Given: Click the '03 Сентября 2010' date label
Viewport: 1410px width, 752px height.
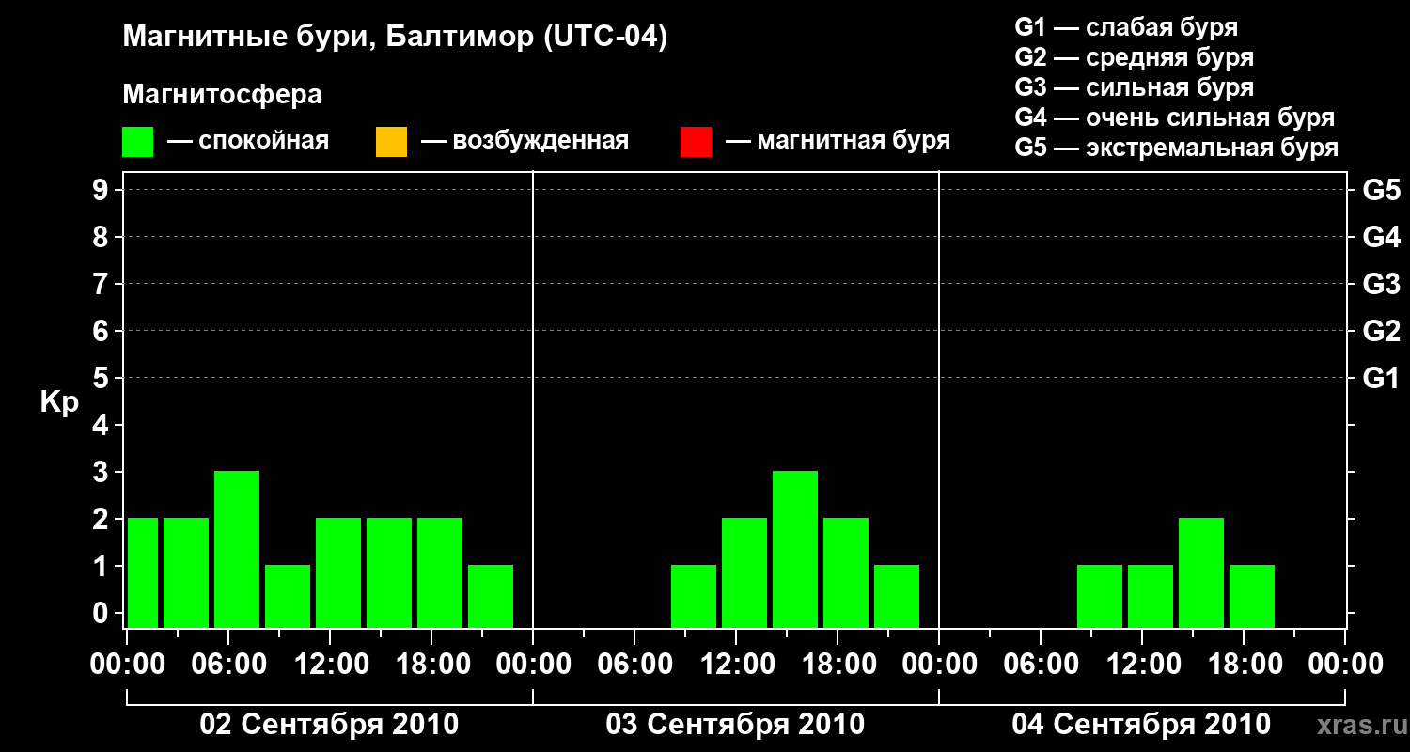Looking at the screenshot, I should [735, 724].
